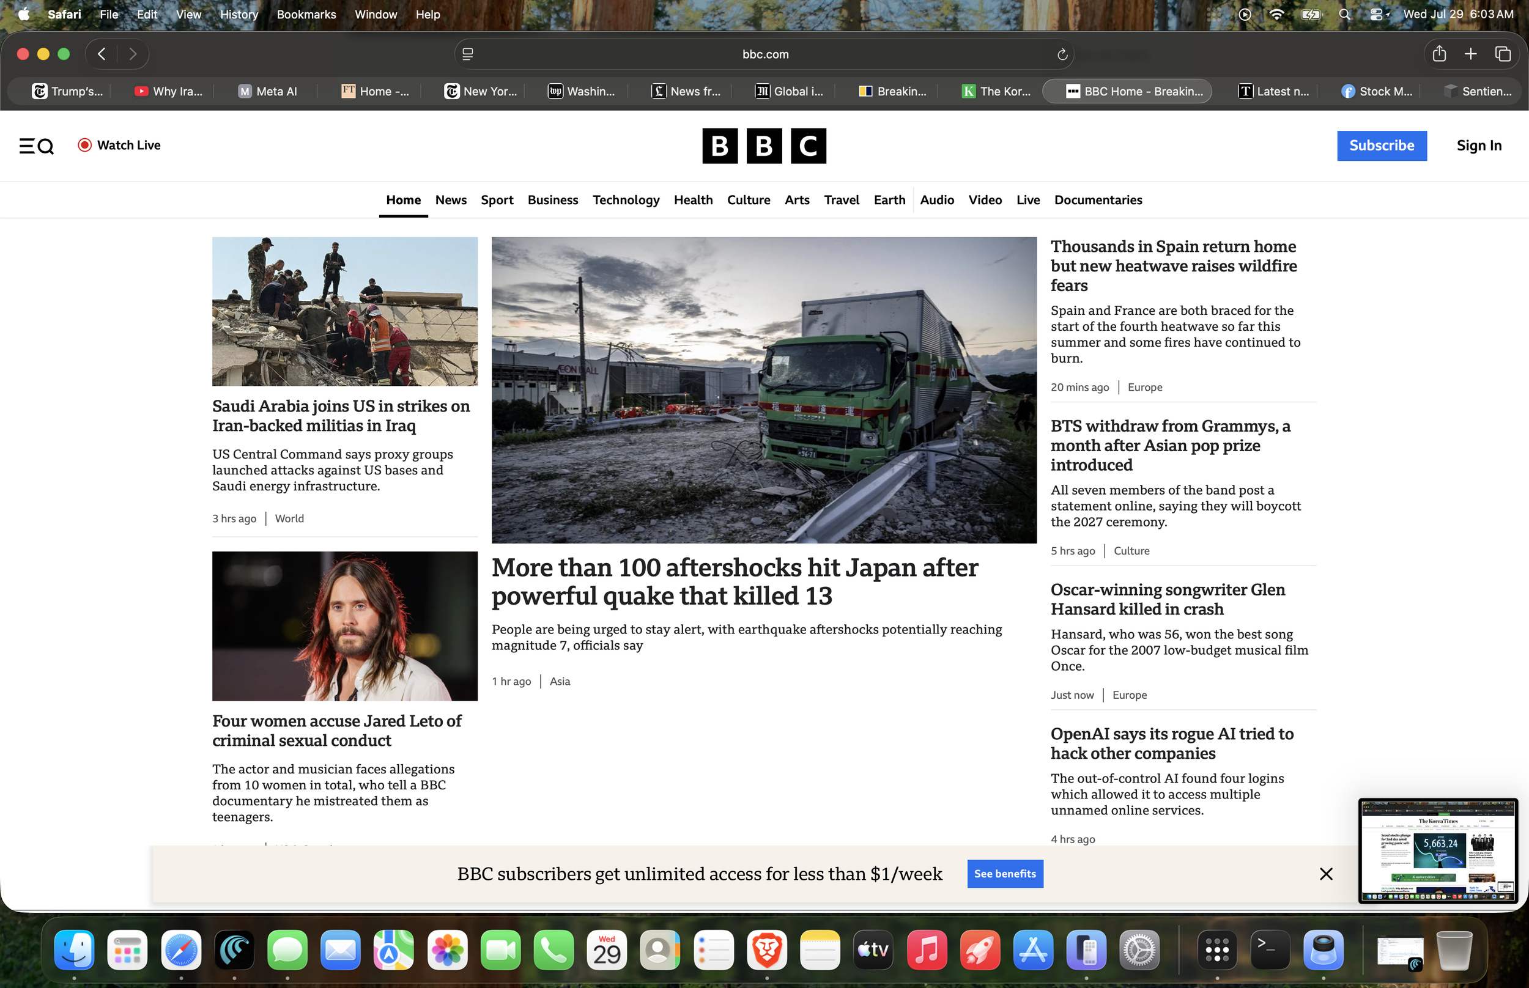Screen dimensions: 1529x988
Task: Open Control Center in menu bar
Action: (x=1376, y=14)
